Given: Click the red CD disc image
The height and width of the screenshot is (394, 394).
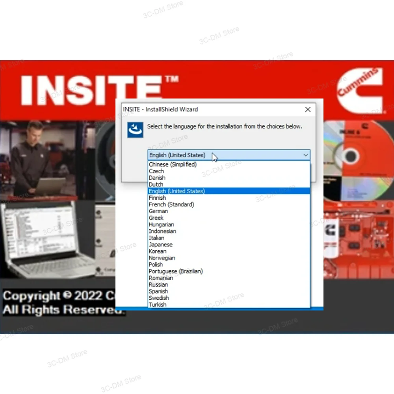Looking at the screenshot, I should pyautogui.click(x=358, y=160).
